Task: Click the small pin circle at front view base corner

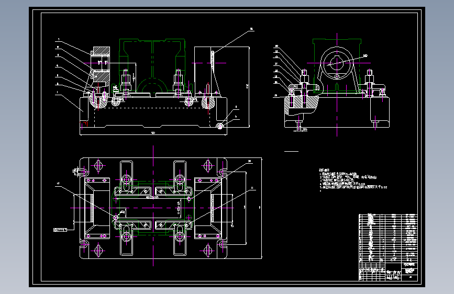Action: pos(220,127)
